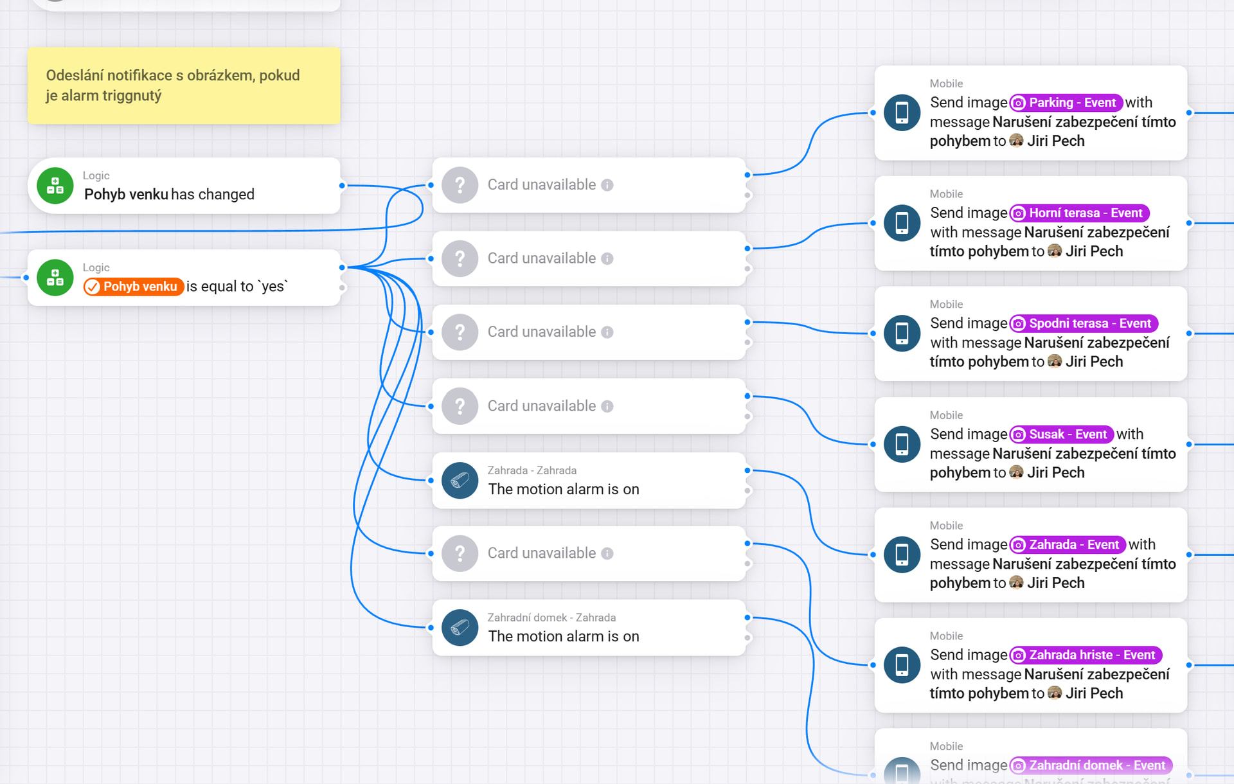Select the 'Horní terasa - Event' tag
The width and height of the screenshot is (1234, 784).
(x=1079, y=213)
